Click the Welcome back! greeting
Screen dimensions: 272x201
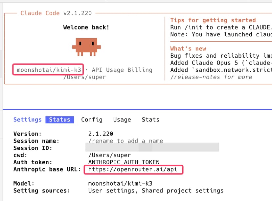point(86,27)
